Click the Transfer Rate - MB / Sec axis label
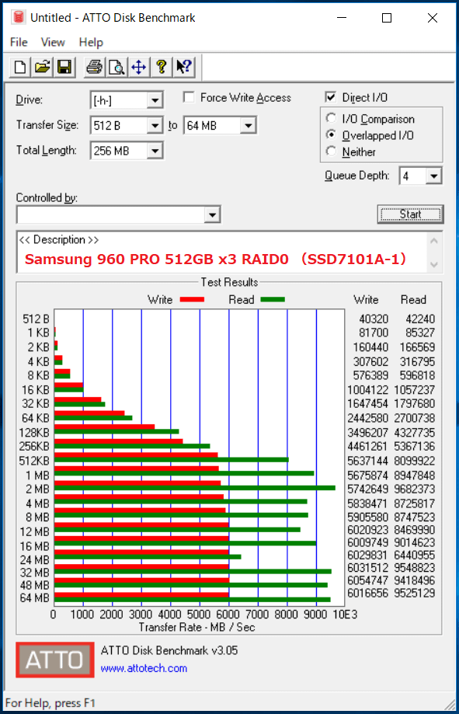459x714 pixels. tap(196, 627)
